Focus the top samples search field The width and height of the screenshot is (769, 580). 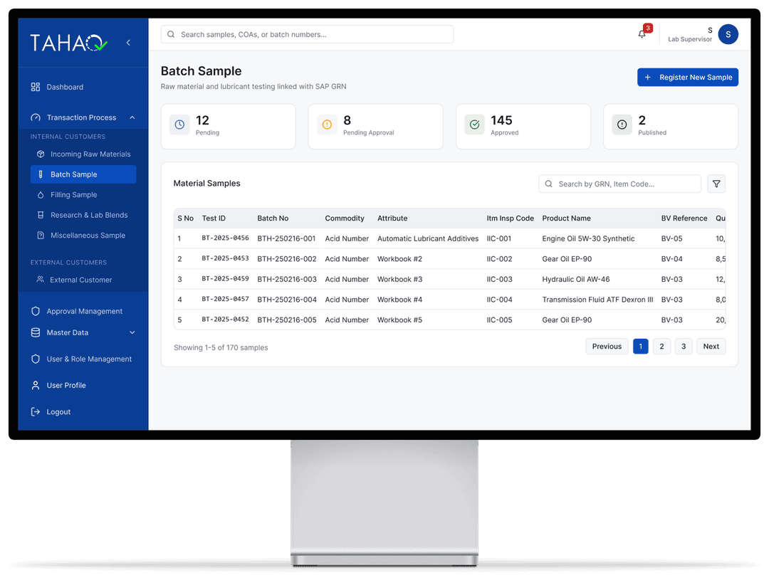coord(307,34)
